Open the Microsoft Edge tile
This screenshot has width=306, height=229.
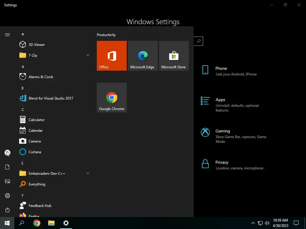tap(143, 56)
